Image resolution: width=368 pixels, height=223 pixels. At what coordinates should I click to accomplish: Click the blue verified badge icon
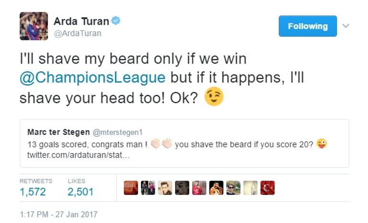[115, 21]
